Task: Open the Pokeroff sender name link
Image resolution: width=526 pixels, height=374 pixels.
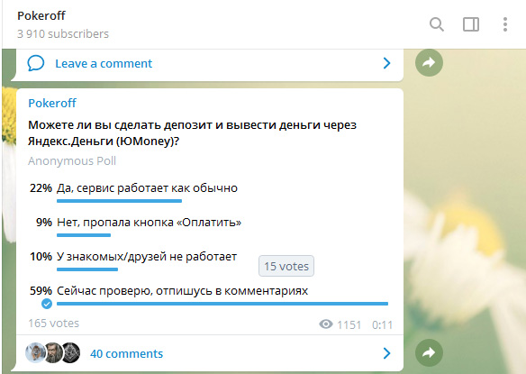Action: (x=52, y=103)
